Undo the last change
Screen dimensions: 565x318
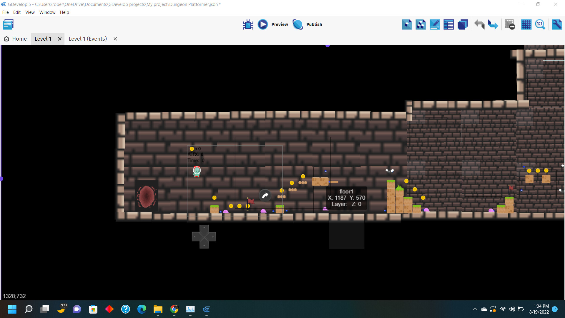(x=479, y=24)
